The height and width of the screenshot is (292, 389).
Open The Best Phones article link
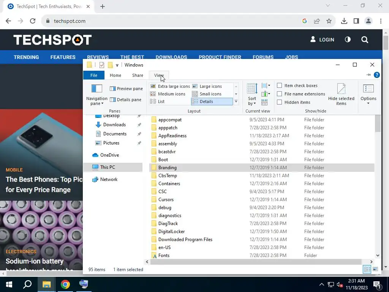pyautogui.click(x=44, y=184)
